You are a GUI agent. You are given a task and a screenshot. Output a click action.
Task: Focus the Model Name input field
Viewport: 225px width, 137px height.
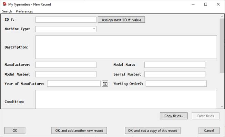(x=175, y=65)
